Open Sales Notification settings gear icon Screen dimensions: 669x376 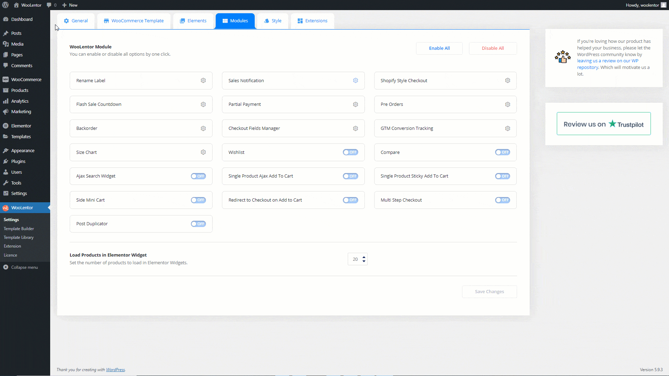[355, 80]
